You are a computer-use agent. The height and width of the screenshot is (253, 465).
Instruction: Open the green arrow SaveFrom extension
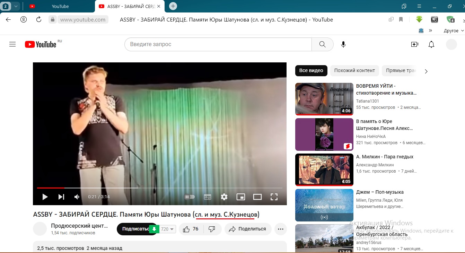click(419, 19)
